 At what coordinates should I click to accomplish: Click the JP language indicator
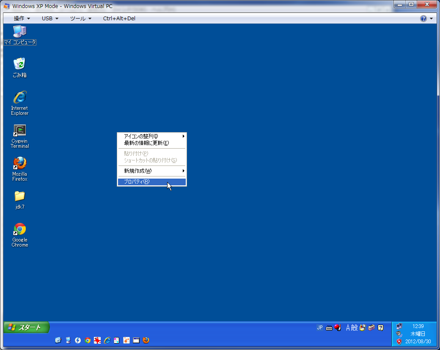320,327
